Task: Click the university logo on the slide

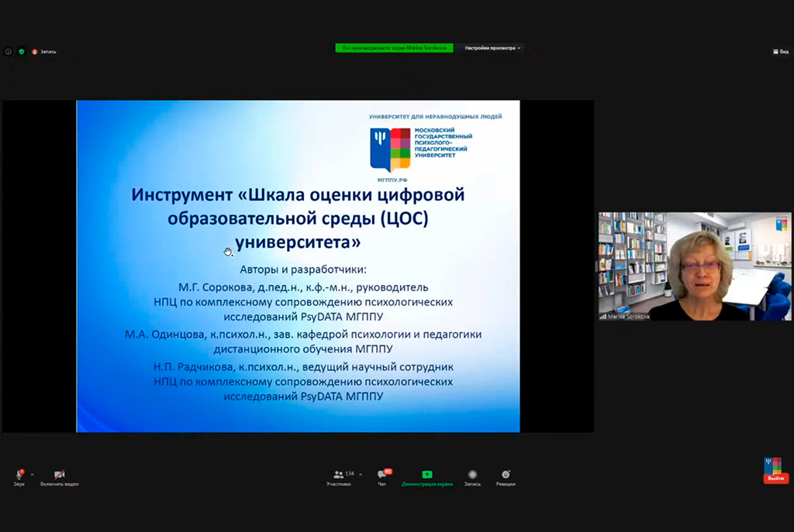Action: point(390,149)
